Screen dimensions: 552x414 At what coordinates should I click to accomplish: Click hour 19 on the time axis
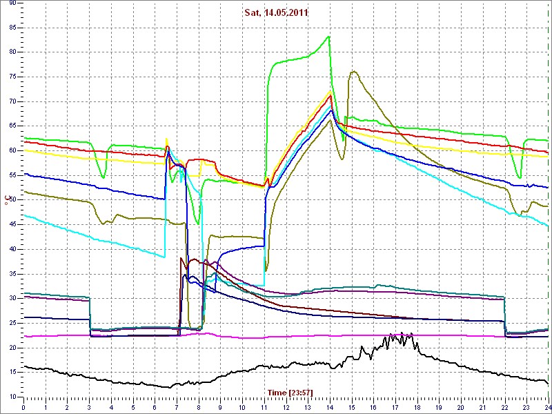coord(439,407)
